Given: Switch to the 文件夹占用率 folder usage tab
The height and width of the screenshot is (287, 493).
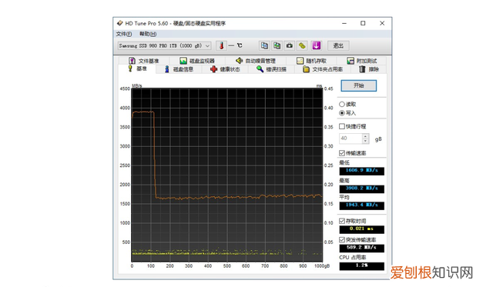Looking at the screenshot, I should (x=323, y=69).
